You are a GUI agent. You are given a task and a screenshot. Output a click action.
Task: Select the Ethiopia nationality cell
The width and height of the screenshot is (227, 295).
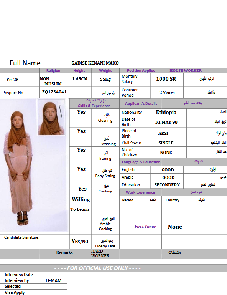pyautogui.click(x=166, y=112)
